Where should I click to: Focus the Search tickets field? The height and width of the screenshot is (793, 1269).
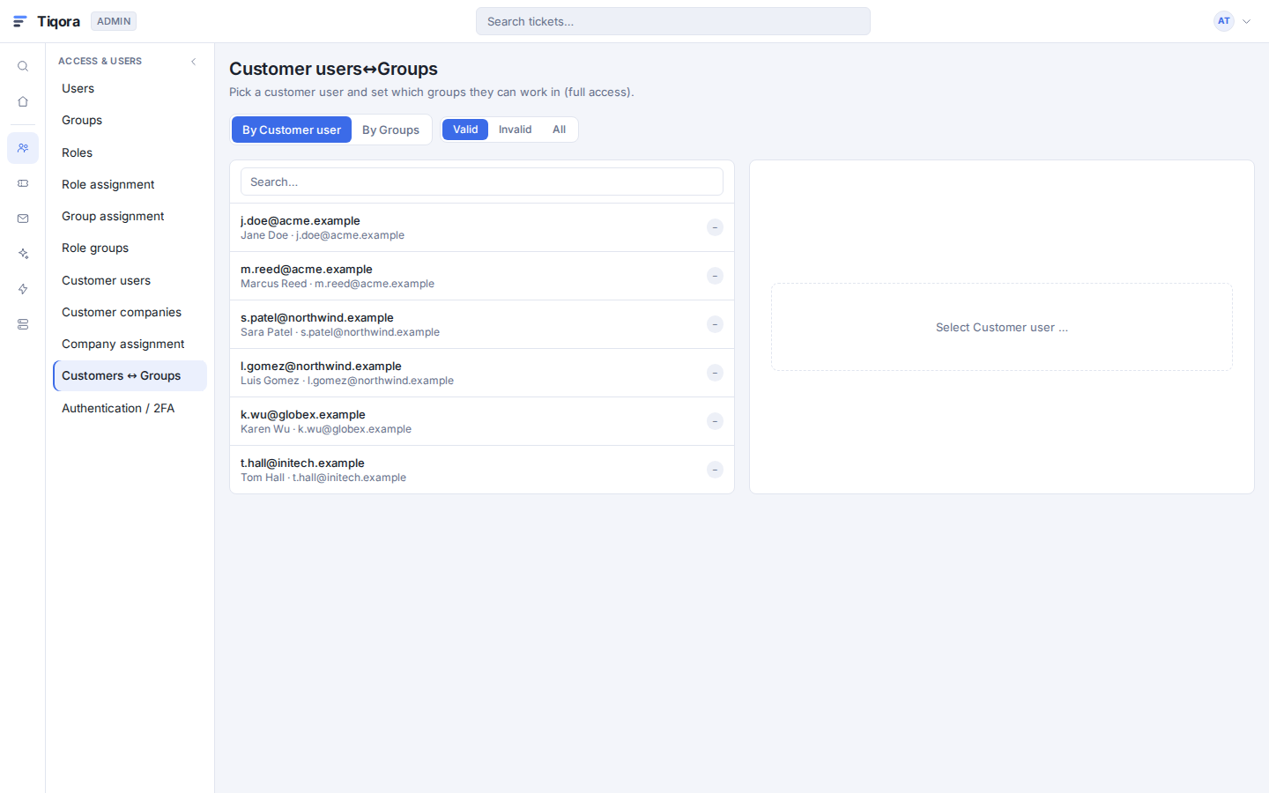tap(673, 21)
